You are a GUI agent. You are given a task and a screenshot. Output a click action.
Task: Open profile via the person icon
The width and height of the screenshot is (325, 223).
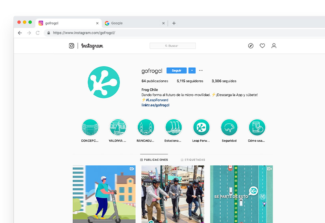(274, 46)
